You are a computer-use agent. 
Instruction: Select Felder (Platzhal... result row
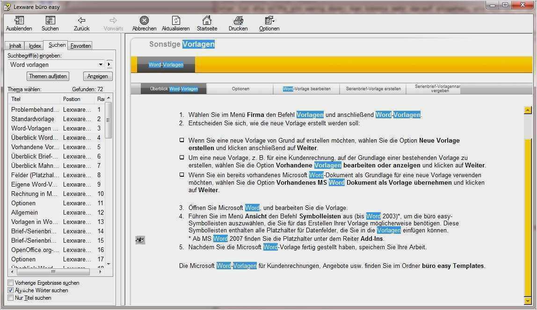point(57,175)
